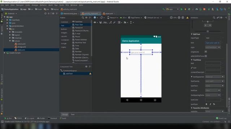Image resolution: width=231 pixels, height=129 pixels.
Task: Open the Nexus 4 device dropdown
Action: [x=113, y=18]
